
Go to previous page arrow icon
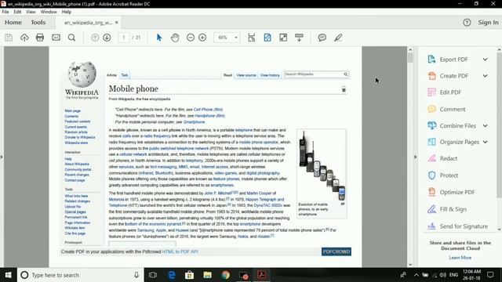point(95,38)
